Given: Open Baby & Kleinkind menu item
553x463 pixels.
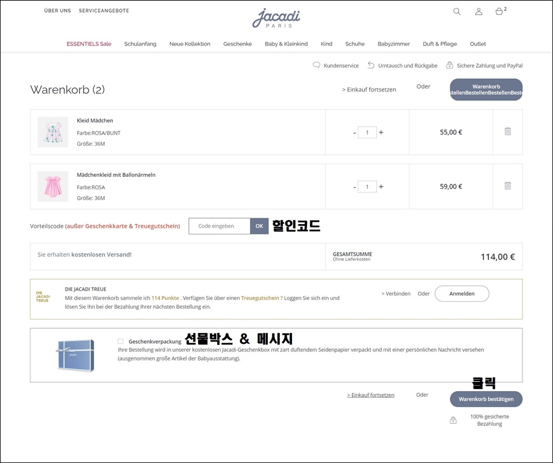Looking at the screenshot, I should [x=286, y=44].
